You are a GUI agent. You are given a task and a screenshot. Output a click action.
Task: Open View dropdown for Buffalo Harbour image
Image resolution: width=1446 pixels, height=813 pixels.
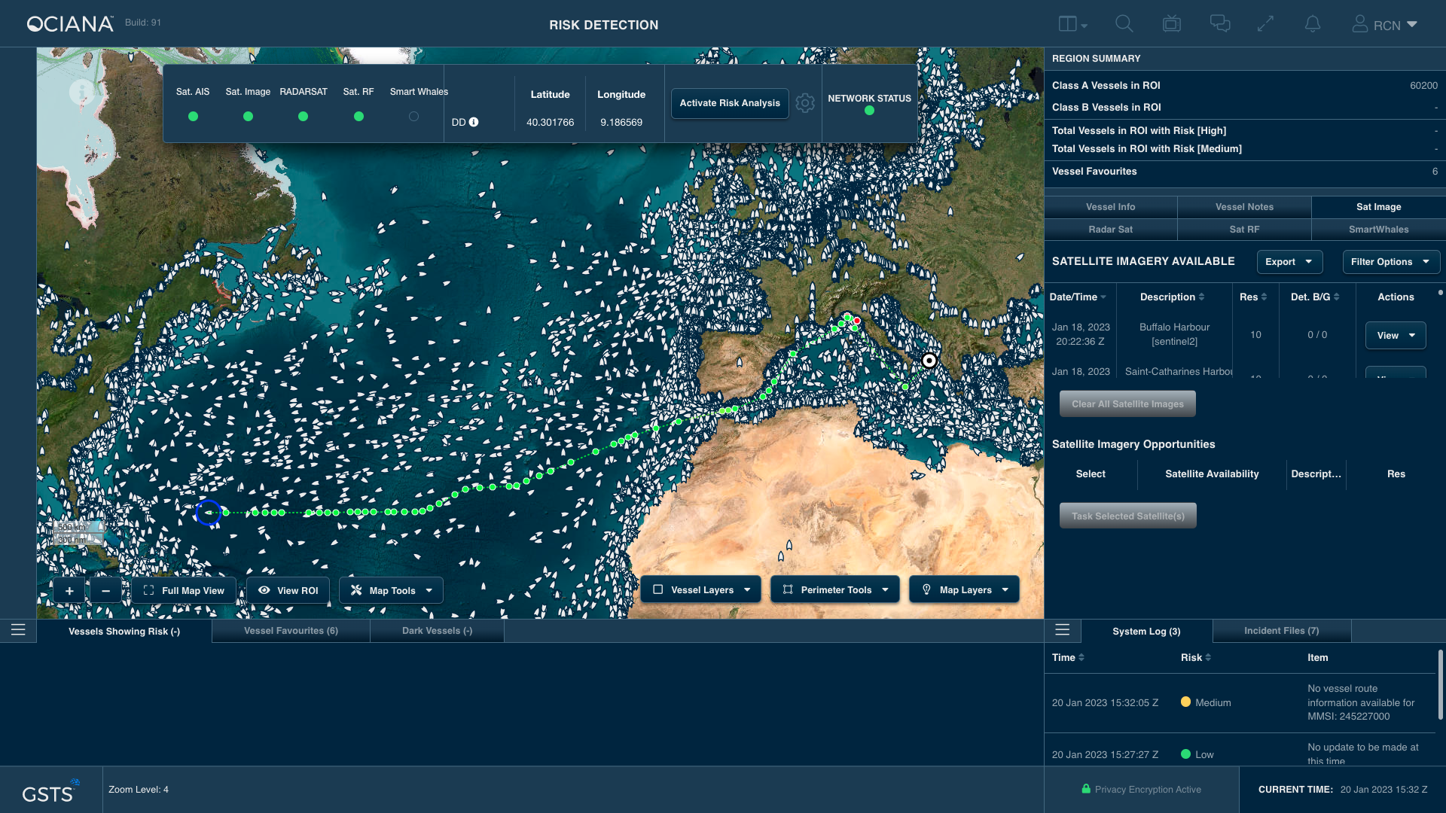coord(1396,336)
